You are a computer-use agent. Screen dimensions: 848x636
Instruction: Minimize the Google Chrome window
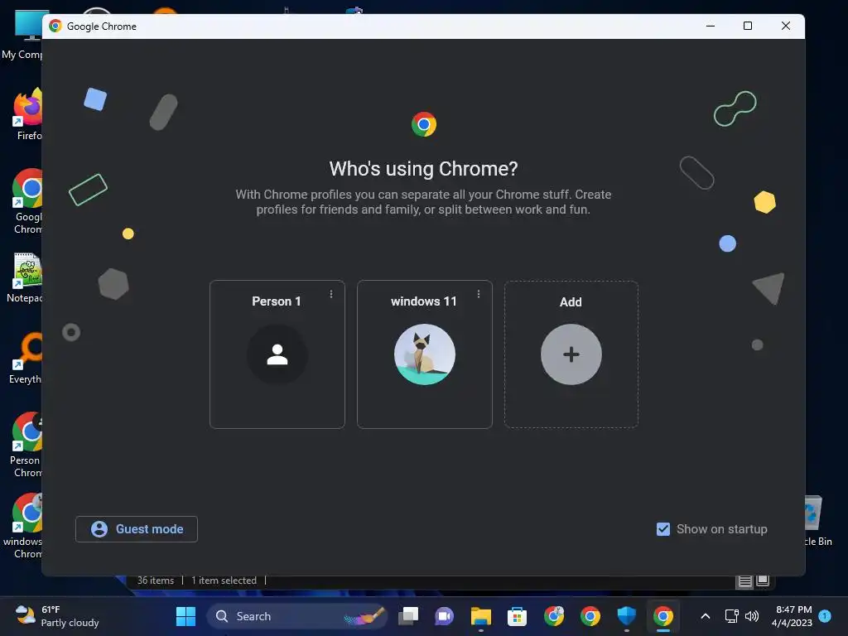pyautogui.click(x=711, y=26)
